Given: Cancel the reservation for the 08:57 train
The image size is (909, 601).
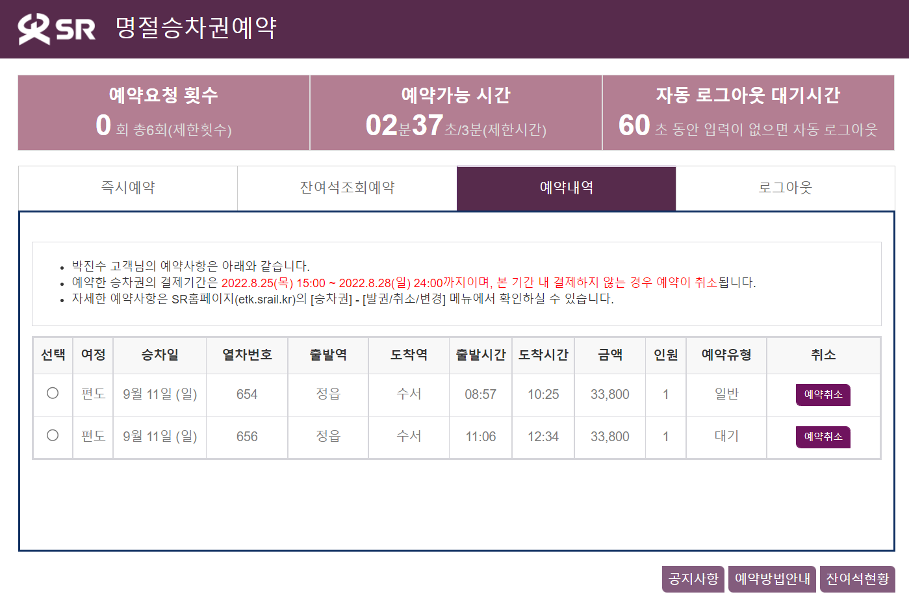Looking at the screenshot, I should point(823,394).
